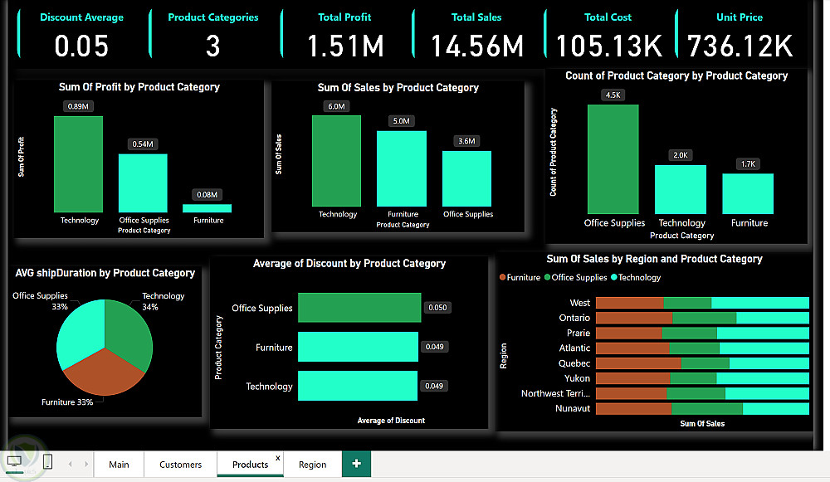
Task: Click 'Sum Of Profit by Product Category' title
Action: [x=139, y=87]
